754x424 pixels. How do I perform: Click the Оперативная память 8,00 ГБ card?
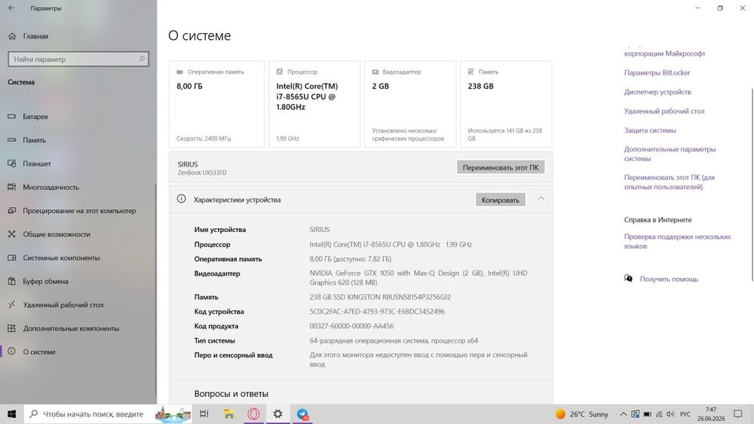(216, 104)
